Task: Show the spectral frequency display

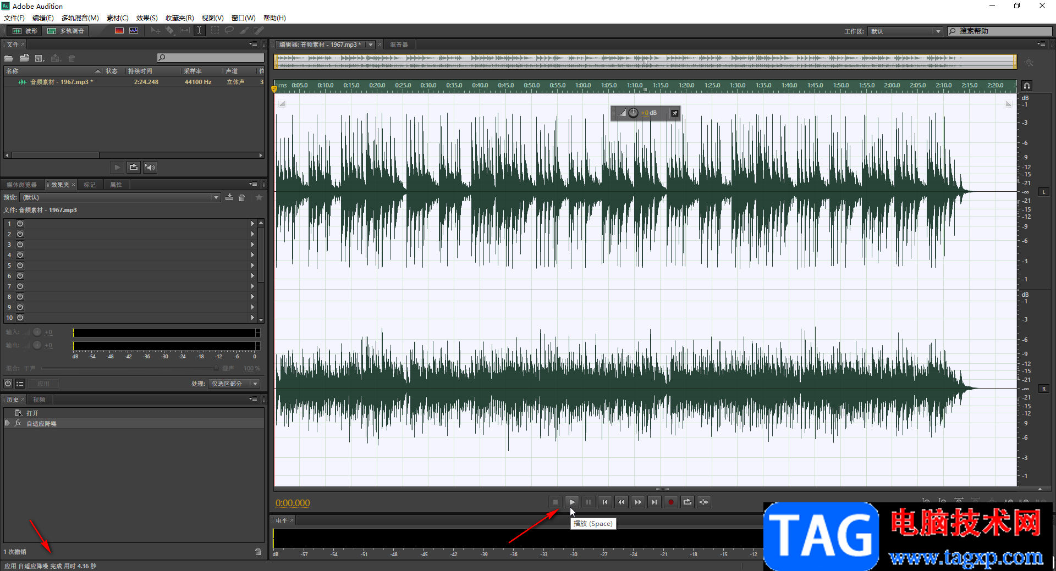Action: pos(119,31)
